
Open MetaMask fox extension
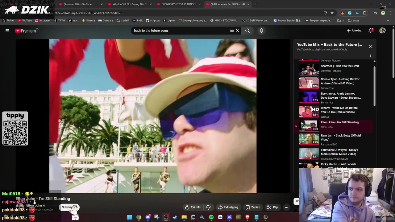(342, 13)
